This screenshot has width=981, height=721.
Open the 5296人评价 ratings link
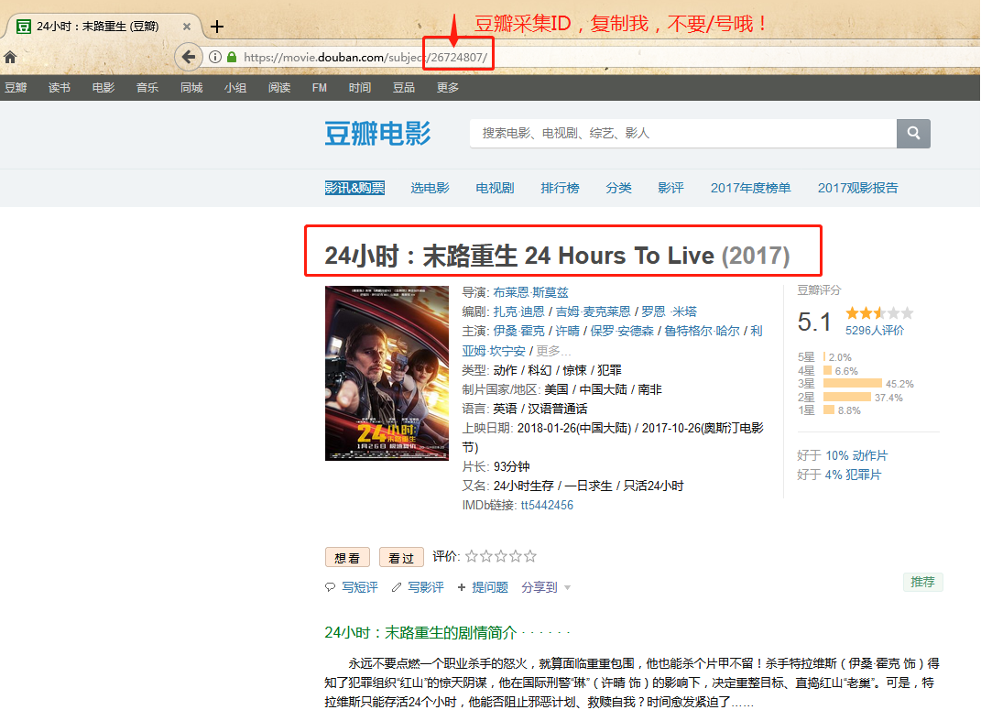pos(875,331)
